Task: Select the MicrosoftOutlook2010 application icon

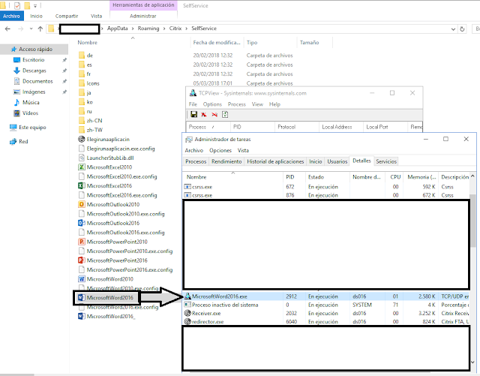Action: point(82,204)
